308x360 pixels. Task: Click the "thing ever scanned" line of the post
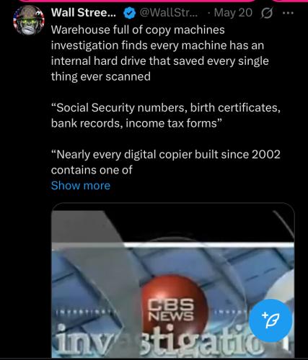coord(101,77)
